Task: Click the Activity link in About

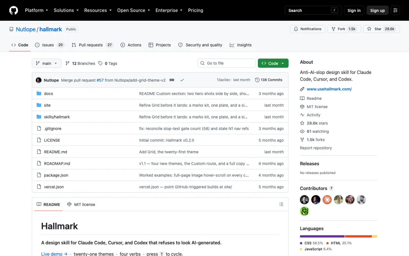Action: click(x=310, y=115)
